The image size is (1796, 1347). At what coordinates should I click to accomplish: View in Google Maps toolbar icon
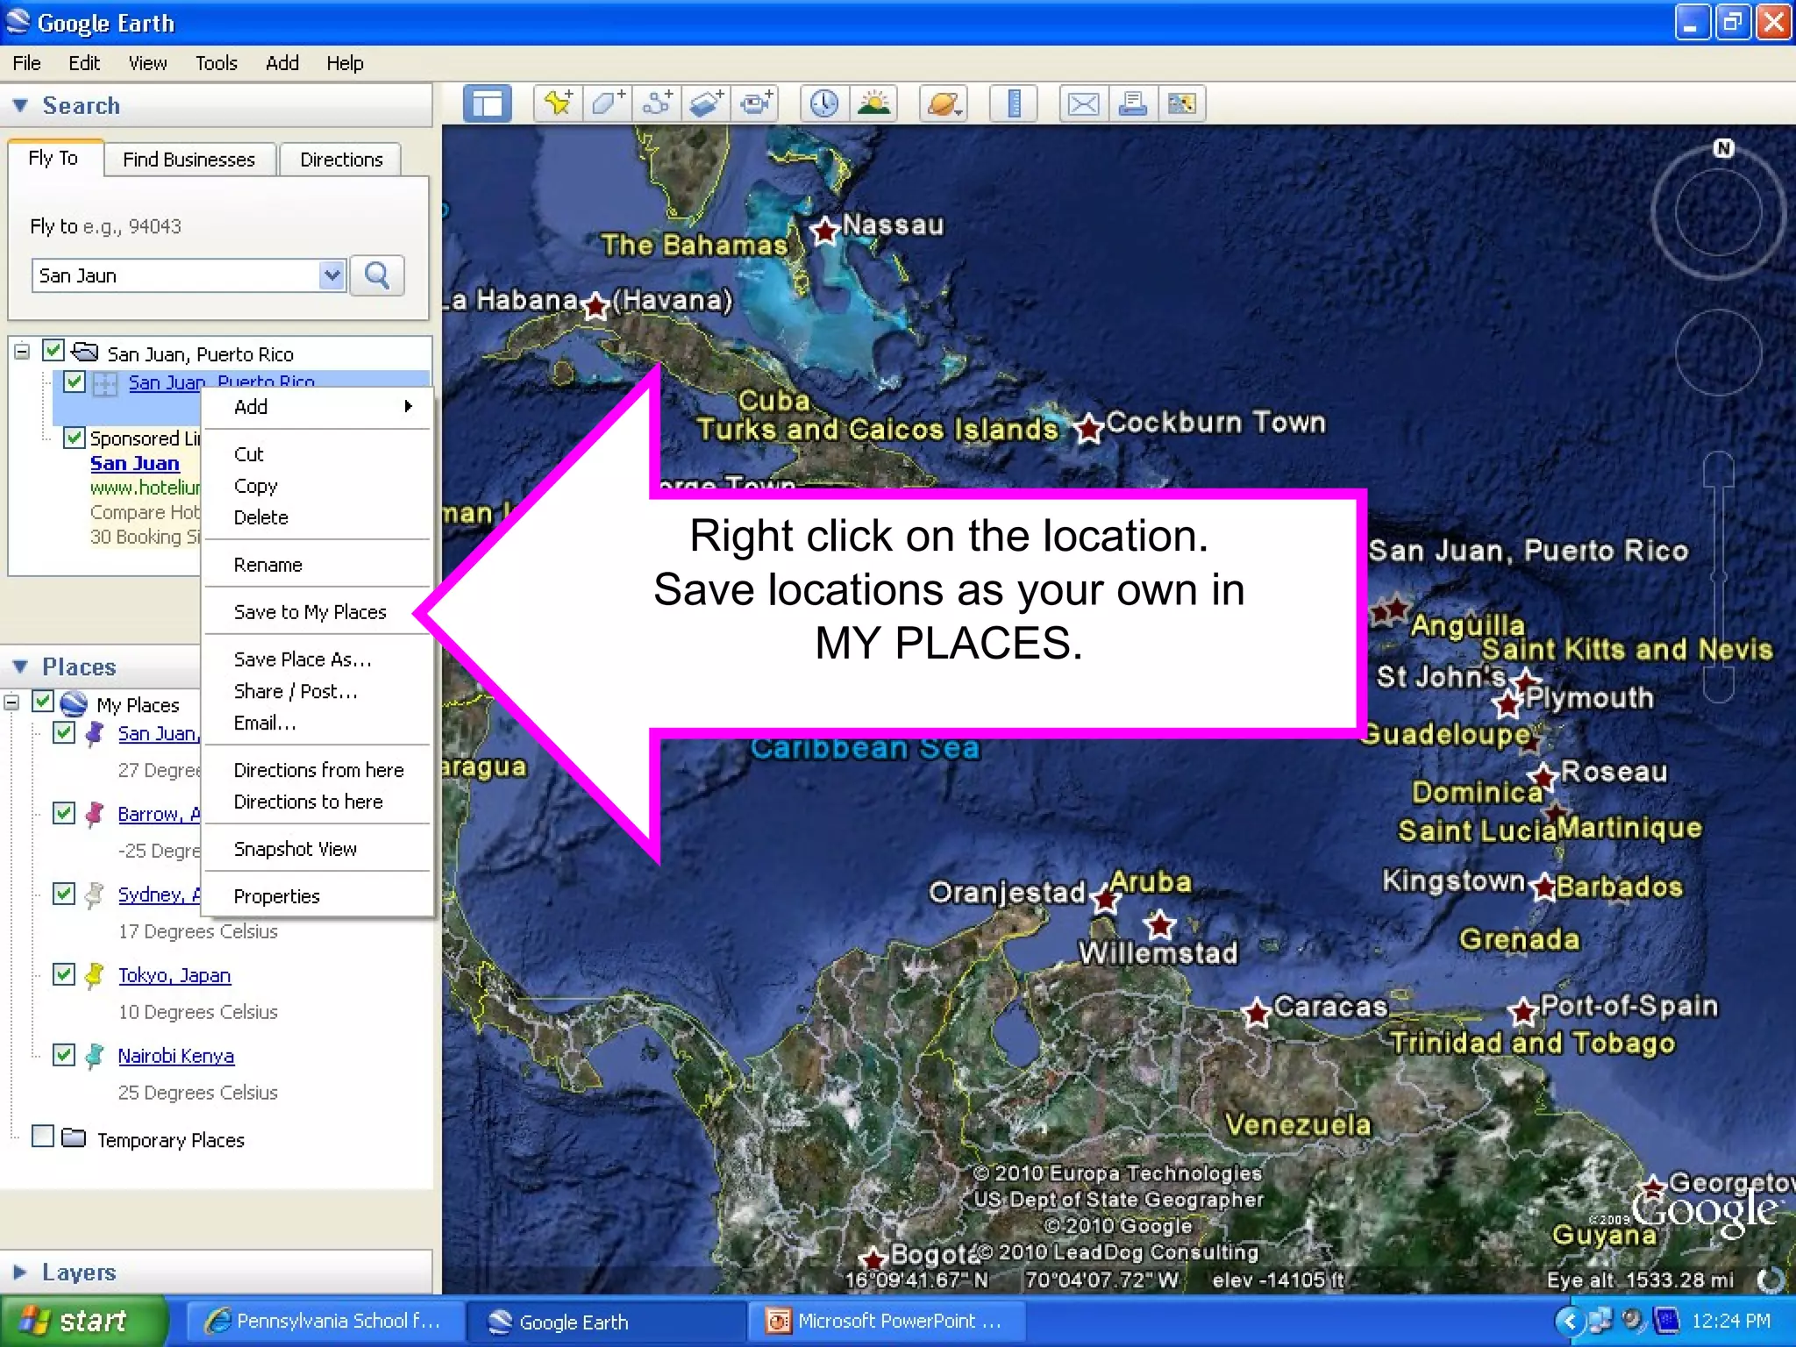[x=1182, y=103]
